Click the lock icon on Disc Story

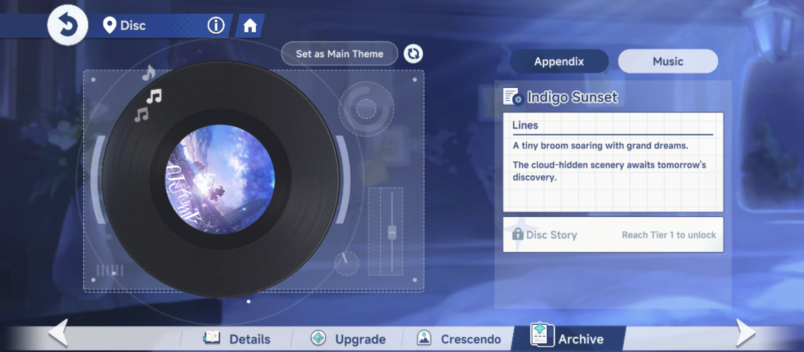pyautogui.click(x=518, y=234)
